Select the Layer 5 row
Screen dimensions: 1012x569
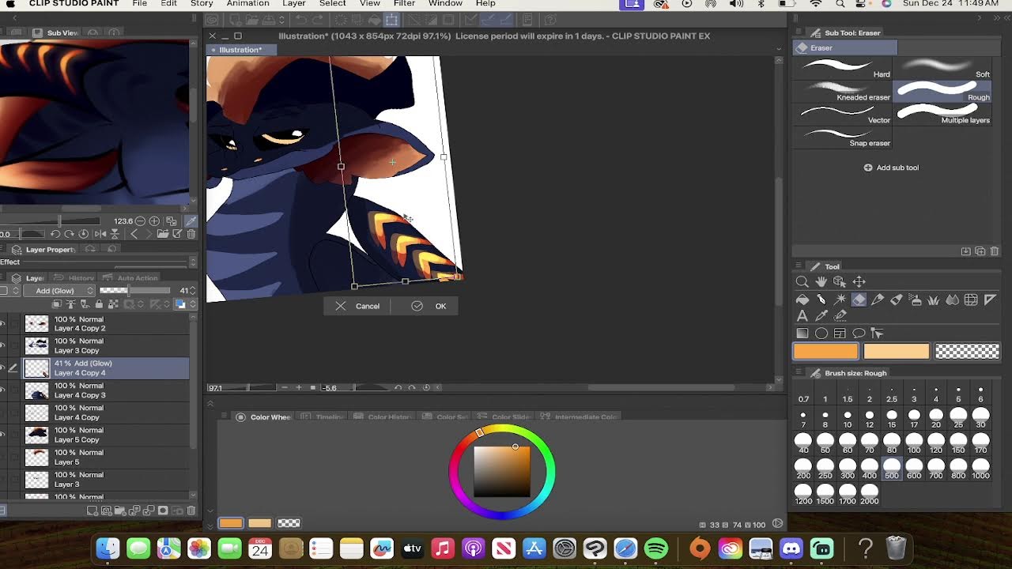[105, 457]
